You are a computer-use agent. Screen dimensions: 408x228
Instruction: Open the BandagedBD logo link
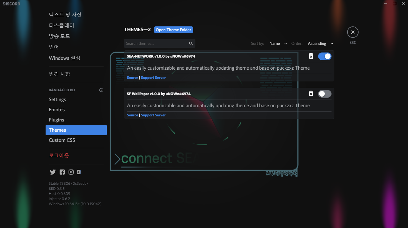pos(79,172)
